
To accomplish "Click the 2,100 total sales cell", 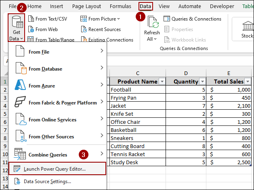I will 229,106.
